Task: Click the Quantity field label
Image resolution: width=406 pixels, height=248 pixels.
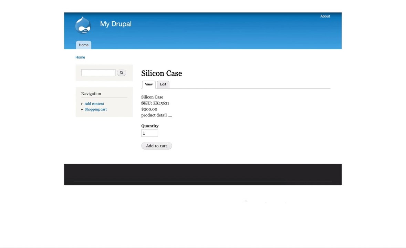Action: pos(150,126)
